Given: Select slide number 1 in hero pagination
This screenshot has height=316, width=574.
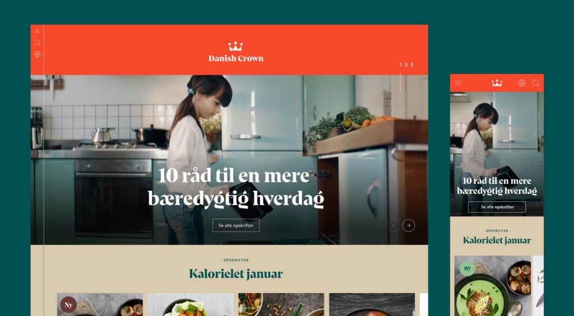Looking at the screenshot, I should point(400,65).
